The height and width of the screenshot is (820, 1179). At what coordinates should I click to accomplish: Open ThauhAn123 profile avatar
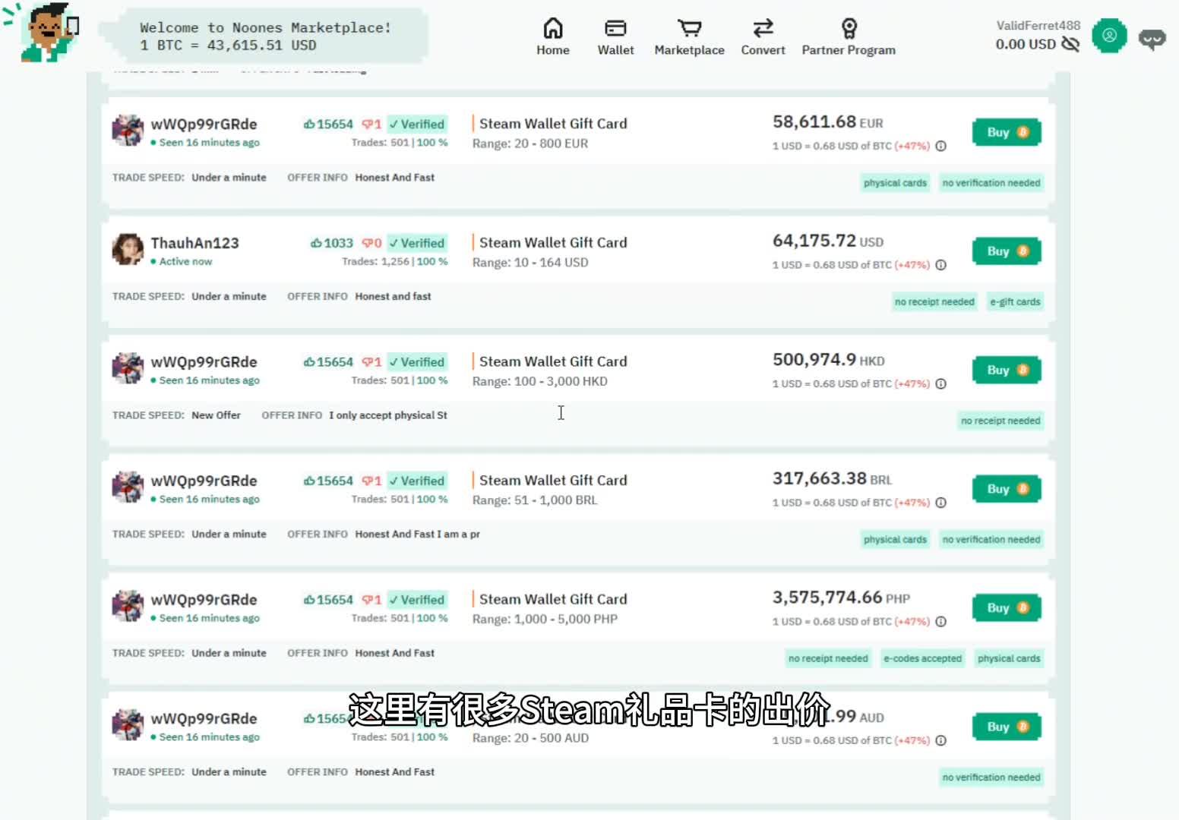(128, 249)
